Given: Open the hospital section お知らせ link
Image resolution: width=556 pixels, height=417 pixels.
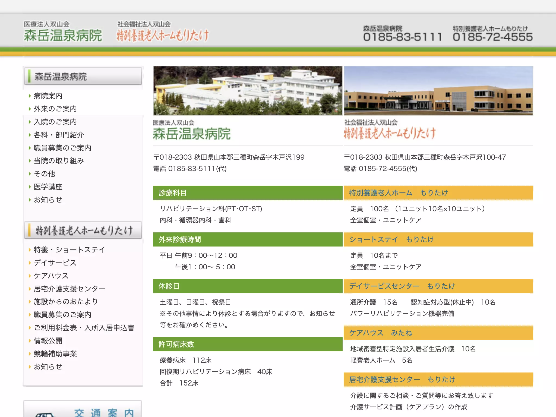Looking at the screenshot, I should click(48, 200).
